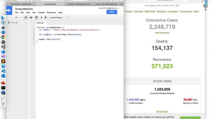Open the Edit menu
This screenshot has width=212, height=119.
[22, 13]
